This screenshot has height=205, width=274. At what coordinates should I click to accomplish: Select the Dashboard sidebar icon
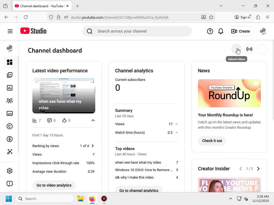[x=10, y=62]
